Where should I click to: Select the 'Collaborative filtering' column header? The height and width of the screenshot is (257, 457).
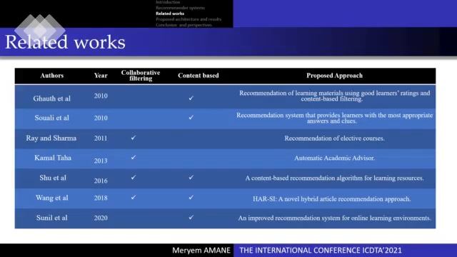click(141, 76)
